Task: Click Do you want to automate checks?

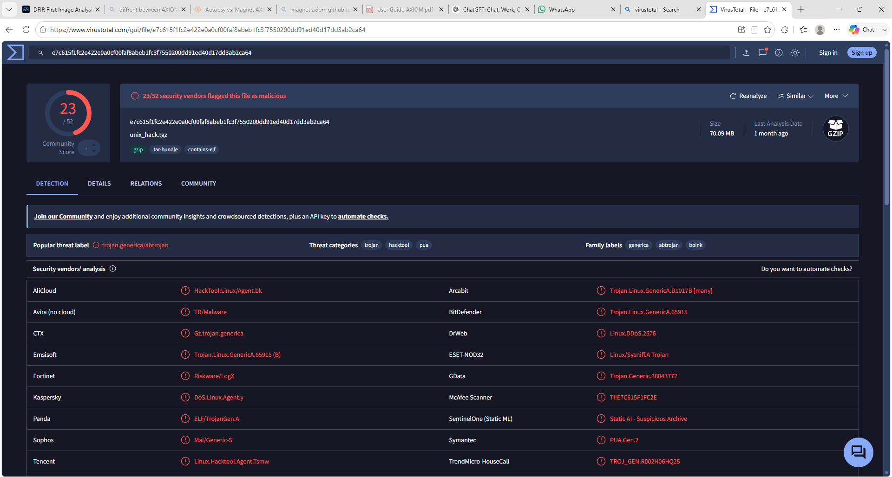Action: pyautogui.click(x=807, y=269)
